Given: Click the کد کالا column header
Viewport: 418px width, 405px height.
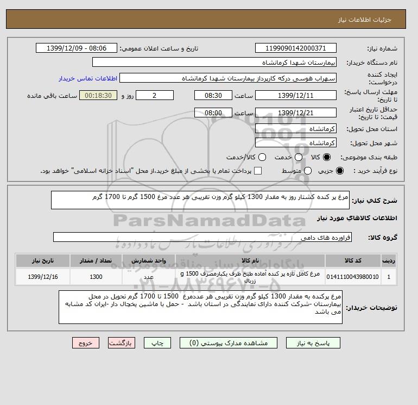Looking at the screenshot, I should point(353,260).
